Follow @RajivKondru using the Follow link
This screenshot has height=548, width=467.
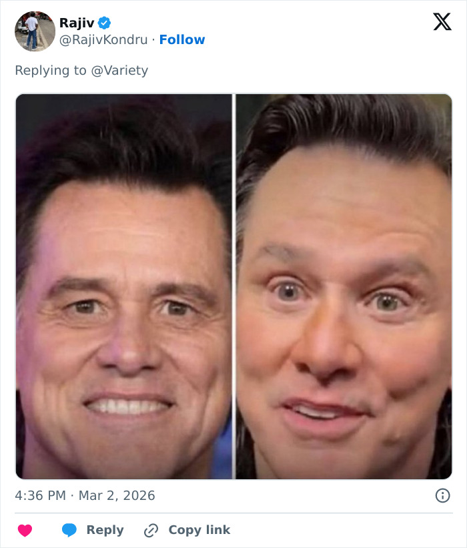tap(182, 39)
